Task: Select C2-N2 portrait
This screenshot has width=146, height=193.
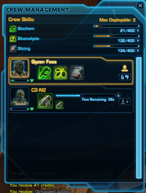Action: [x=19, y=97]
